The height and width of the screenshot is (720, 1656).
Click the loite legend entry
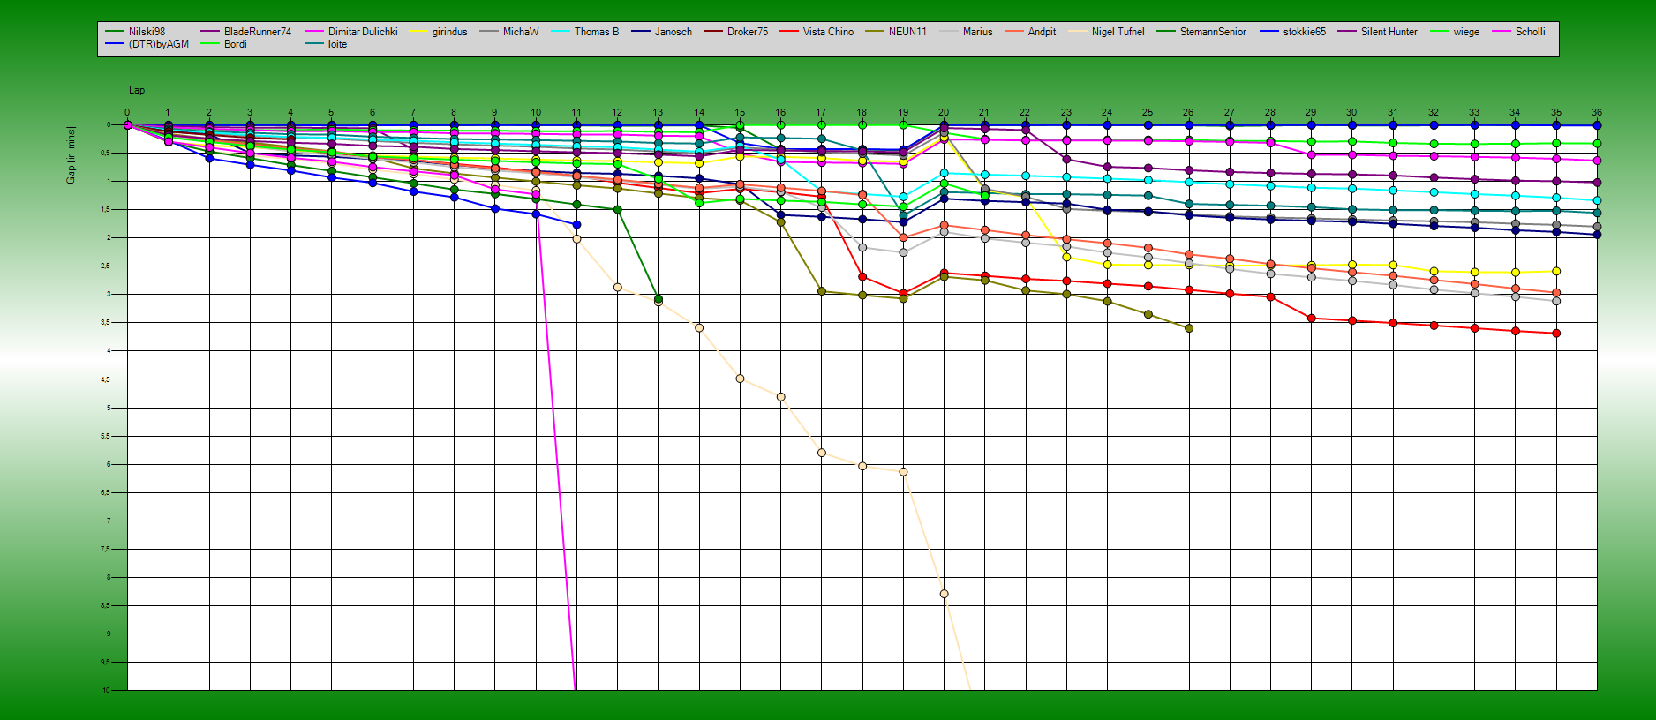coord(327,44)
